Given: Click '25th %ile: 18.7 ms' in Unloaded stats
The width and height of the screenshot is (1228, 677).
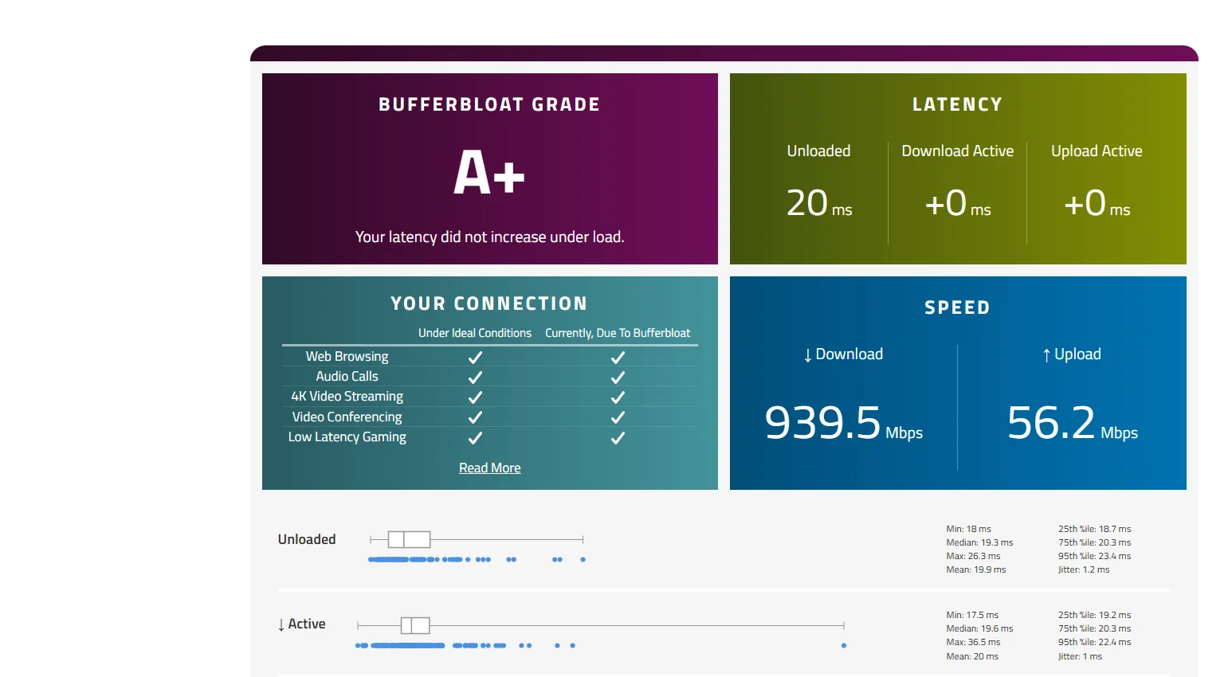Looking at the screenshot, I should click(x=1094, y=529).
